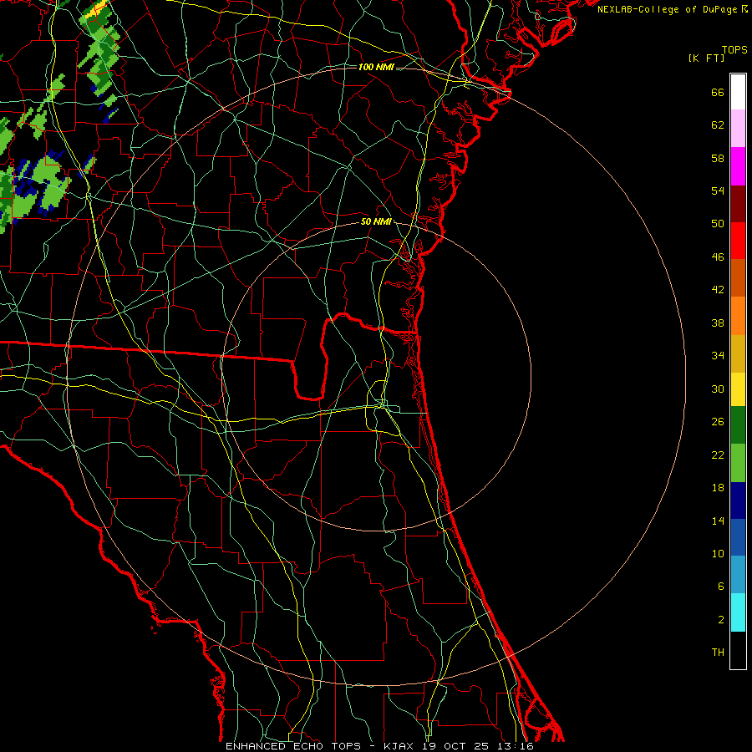Click the cyan 10 kft legend swatch
Image resolution: width=752 pixels, height=752 pixels.
738,612
